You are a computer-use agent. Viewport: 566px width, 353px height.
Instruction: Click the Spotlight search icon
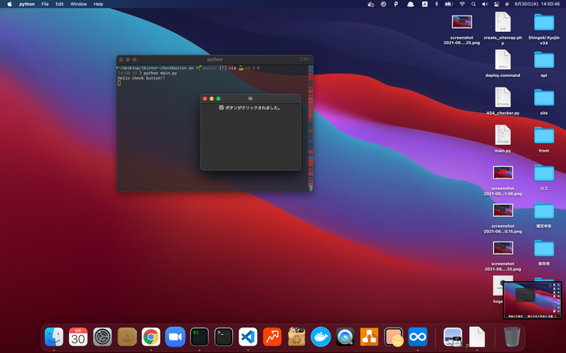tap(475, 4)
